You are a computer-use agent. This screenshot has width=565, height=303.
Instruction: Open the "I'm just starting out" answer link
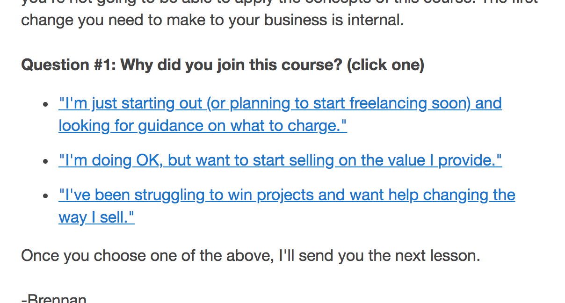pos(280,114)
